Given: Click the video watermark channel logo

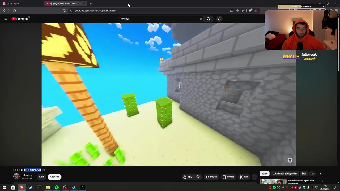Looking at the screenshot, I should pos(290,160).
